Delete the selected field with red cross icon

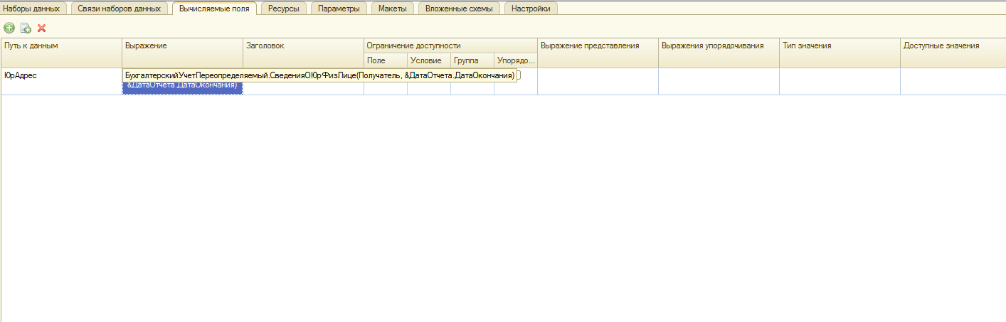(41, 28)
